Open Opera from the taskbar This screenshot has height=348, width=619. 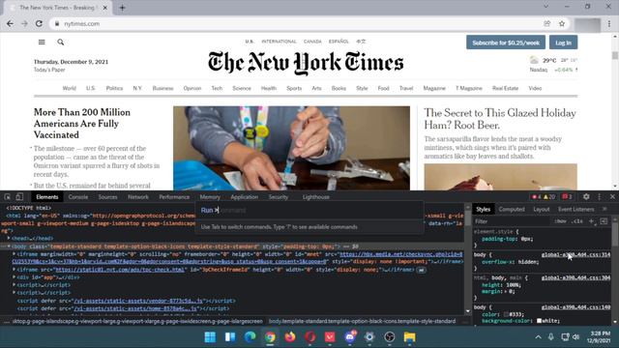(309, 337)
